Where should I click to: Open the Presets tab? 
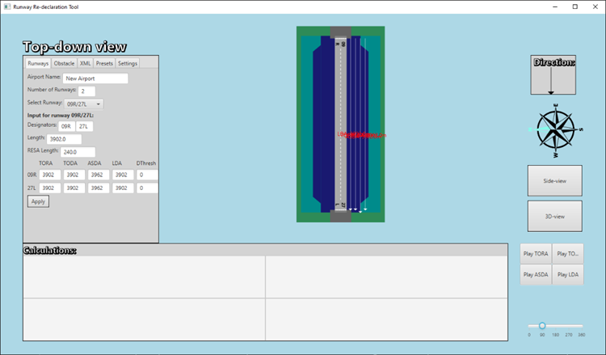[x=104, y=63]
